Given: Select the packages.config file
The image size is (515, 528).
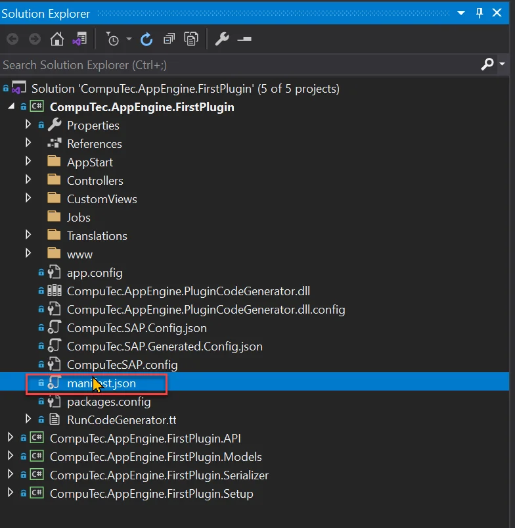Looking at the screenshot, I should click(108, 402).
